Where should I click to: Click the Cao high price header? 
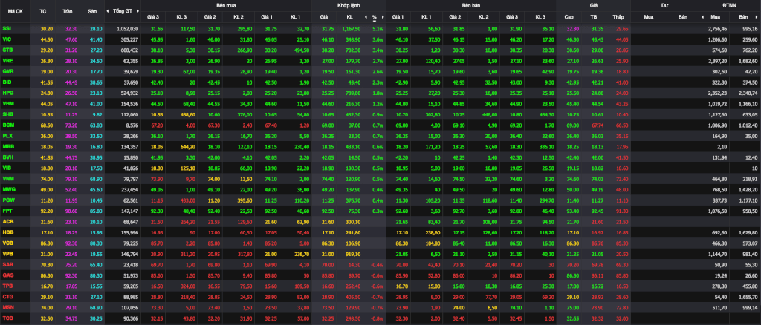(569, 17)
